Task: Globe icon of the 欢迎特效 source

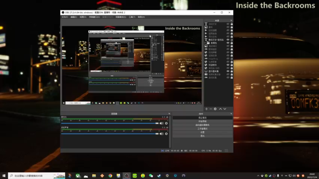Action: click(206, 65)
